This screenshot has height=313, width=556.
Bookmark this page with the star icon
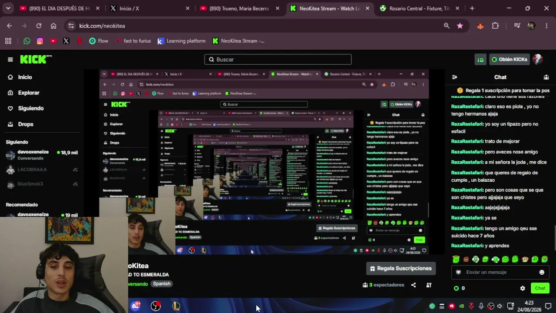click(460, 26)
